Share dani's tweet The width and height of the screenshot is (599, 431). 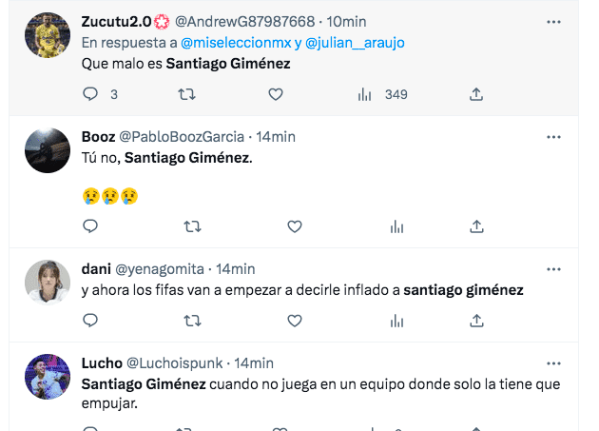[476, 322]
